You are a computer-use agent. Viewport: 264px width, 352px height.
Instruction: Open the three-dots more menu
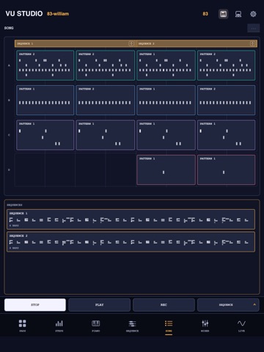point(254,29)
